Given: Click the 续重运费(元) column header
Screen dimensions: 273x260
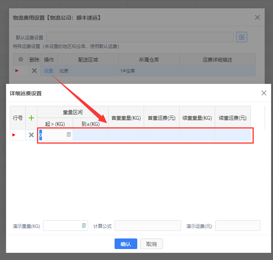Looking at the screenshot, I should 233,118.
